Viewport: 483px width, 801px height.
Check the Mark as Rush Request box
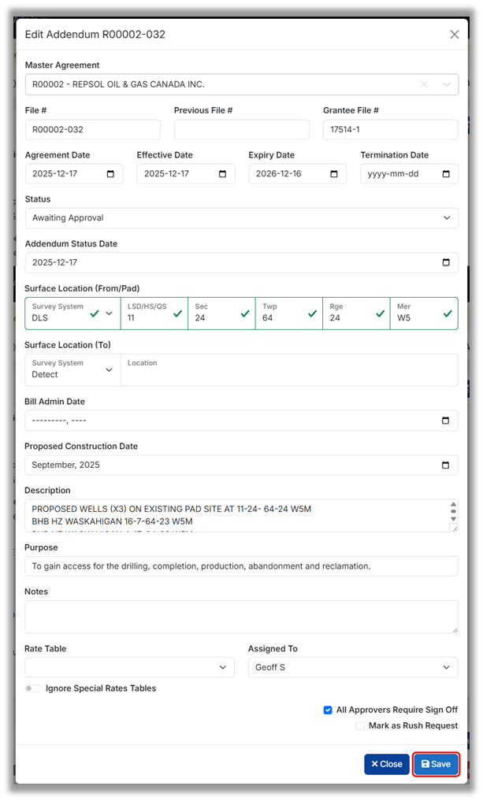[360, 725]
